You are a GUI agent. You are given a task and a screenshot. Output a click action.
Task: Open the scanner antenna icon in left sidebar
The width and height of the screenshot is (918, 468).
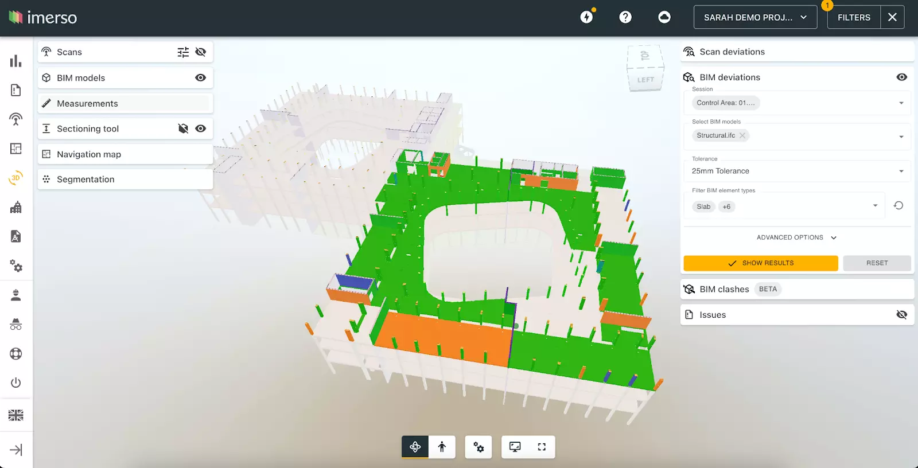(16, 119)
